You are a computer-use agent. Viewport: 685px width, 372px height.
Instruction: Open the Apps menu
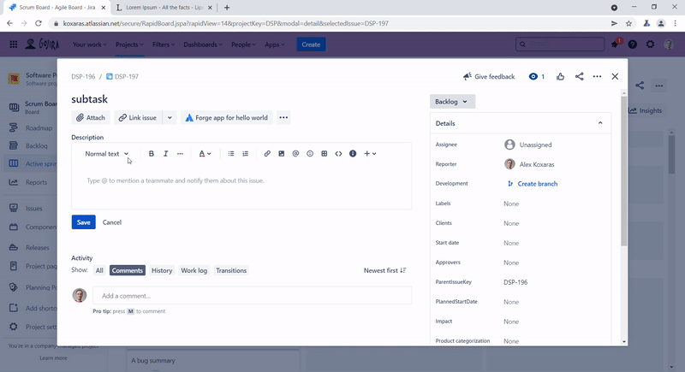tap(274, 44)
